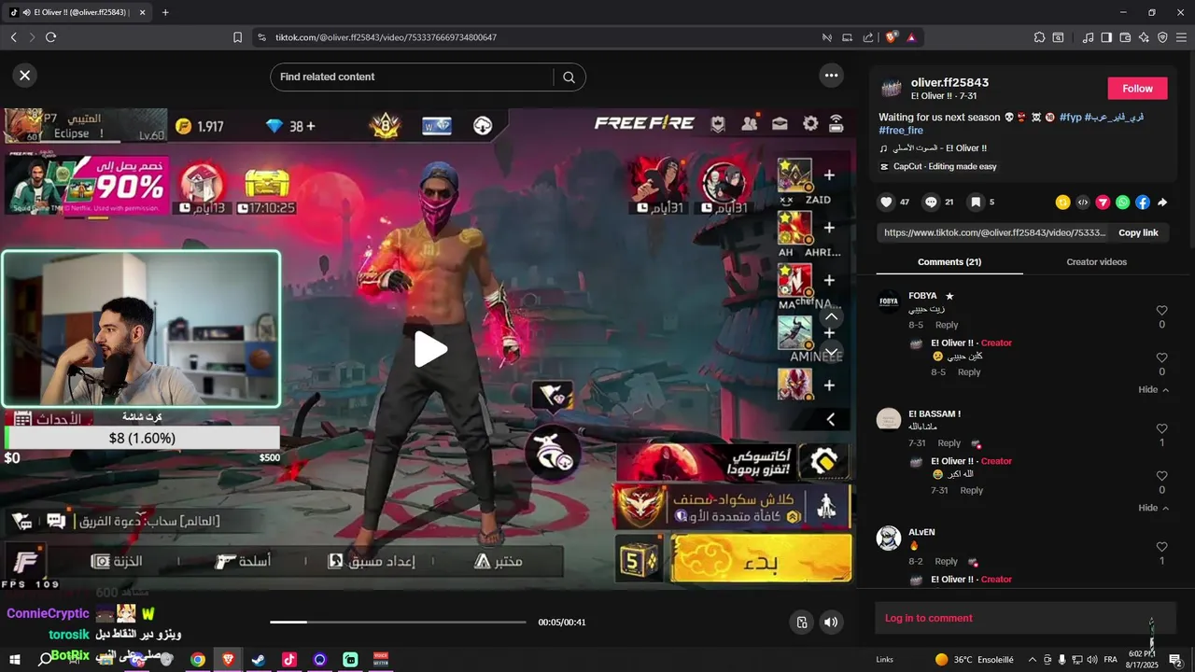The height and width of the screenshot is (672, 1195).
Task: Select the Comments (21) tab
Action: pos(949,262)
